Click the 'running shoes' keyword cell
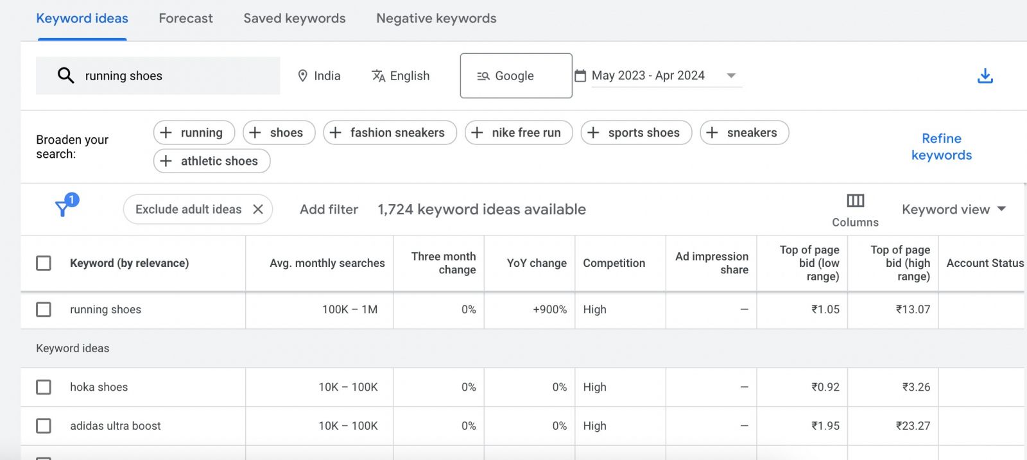The image size is (1027, 460). click(105, 309)
